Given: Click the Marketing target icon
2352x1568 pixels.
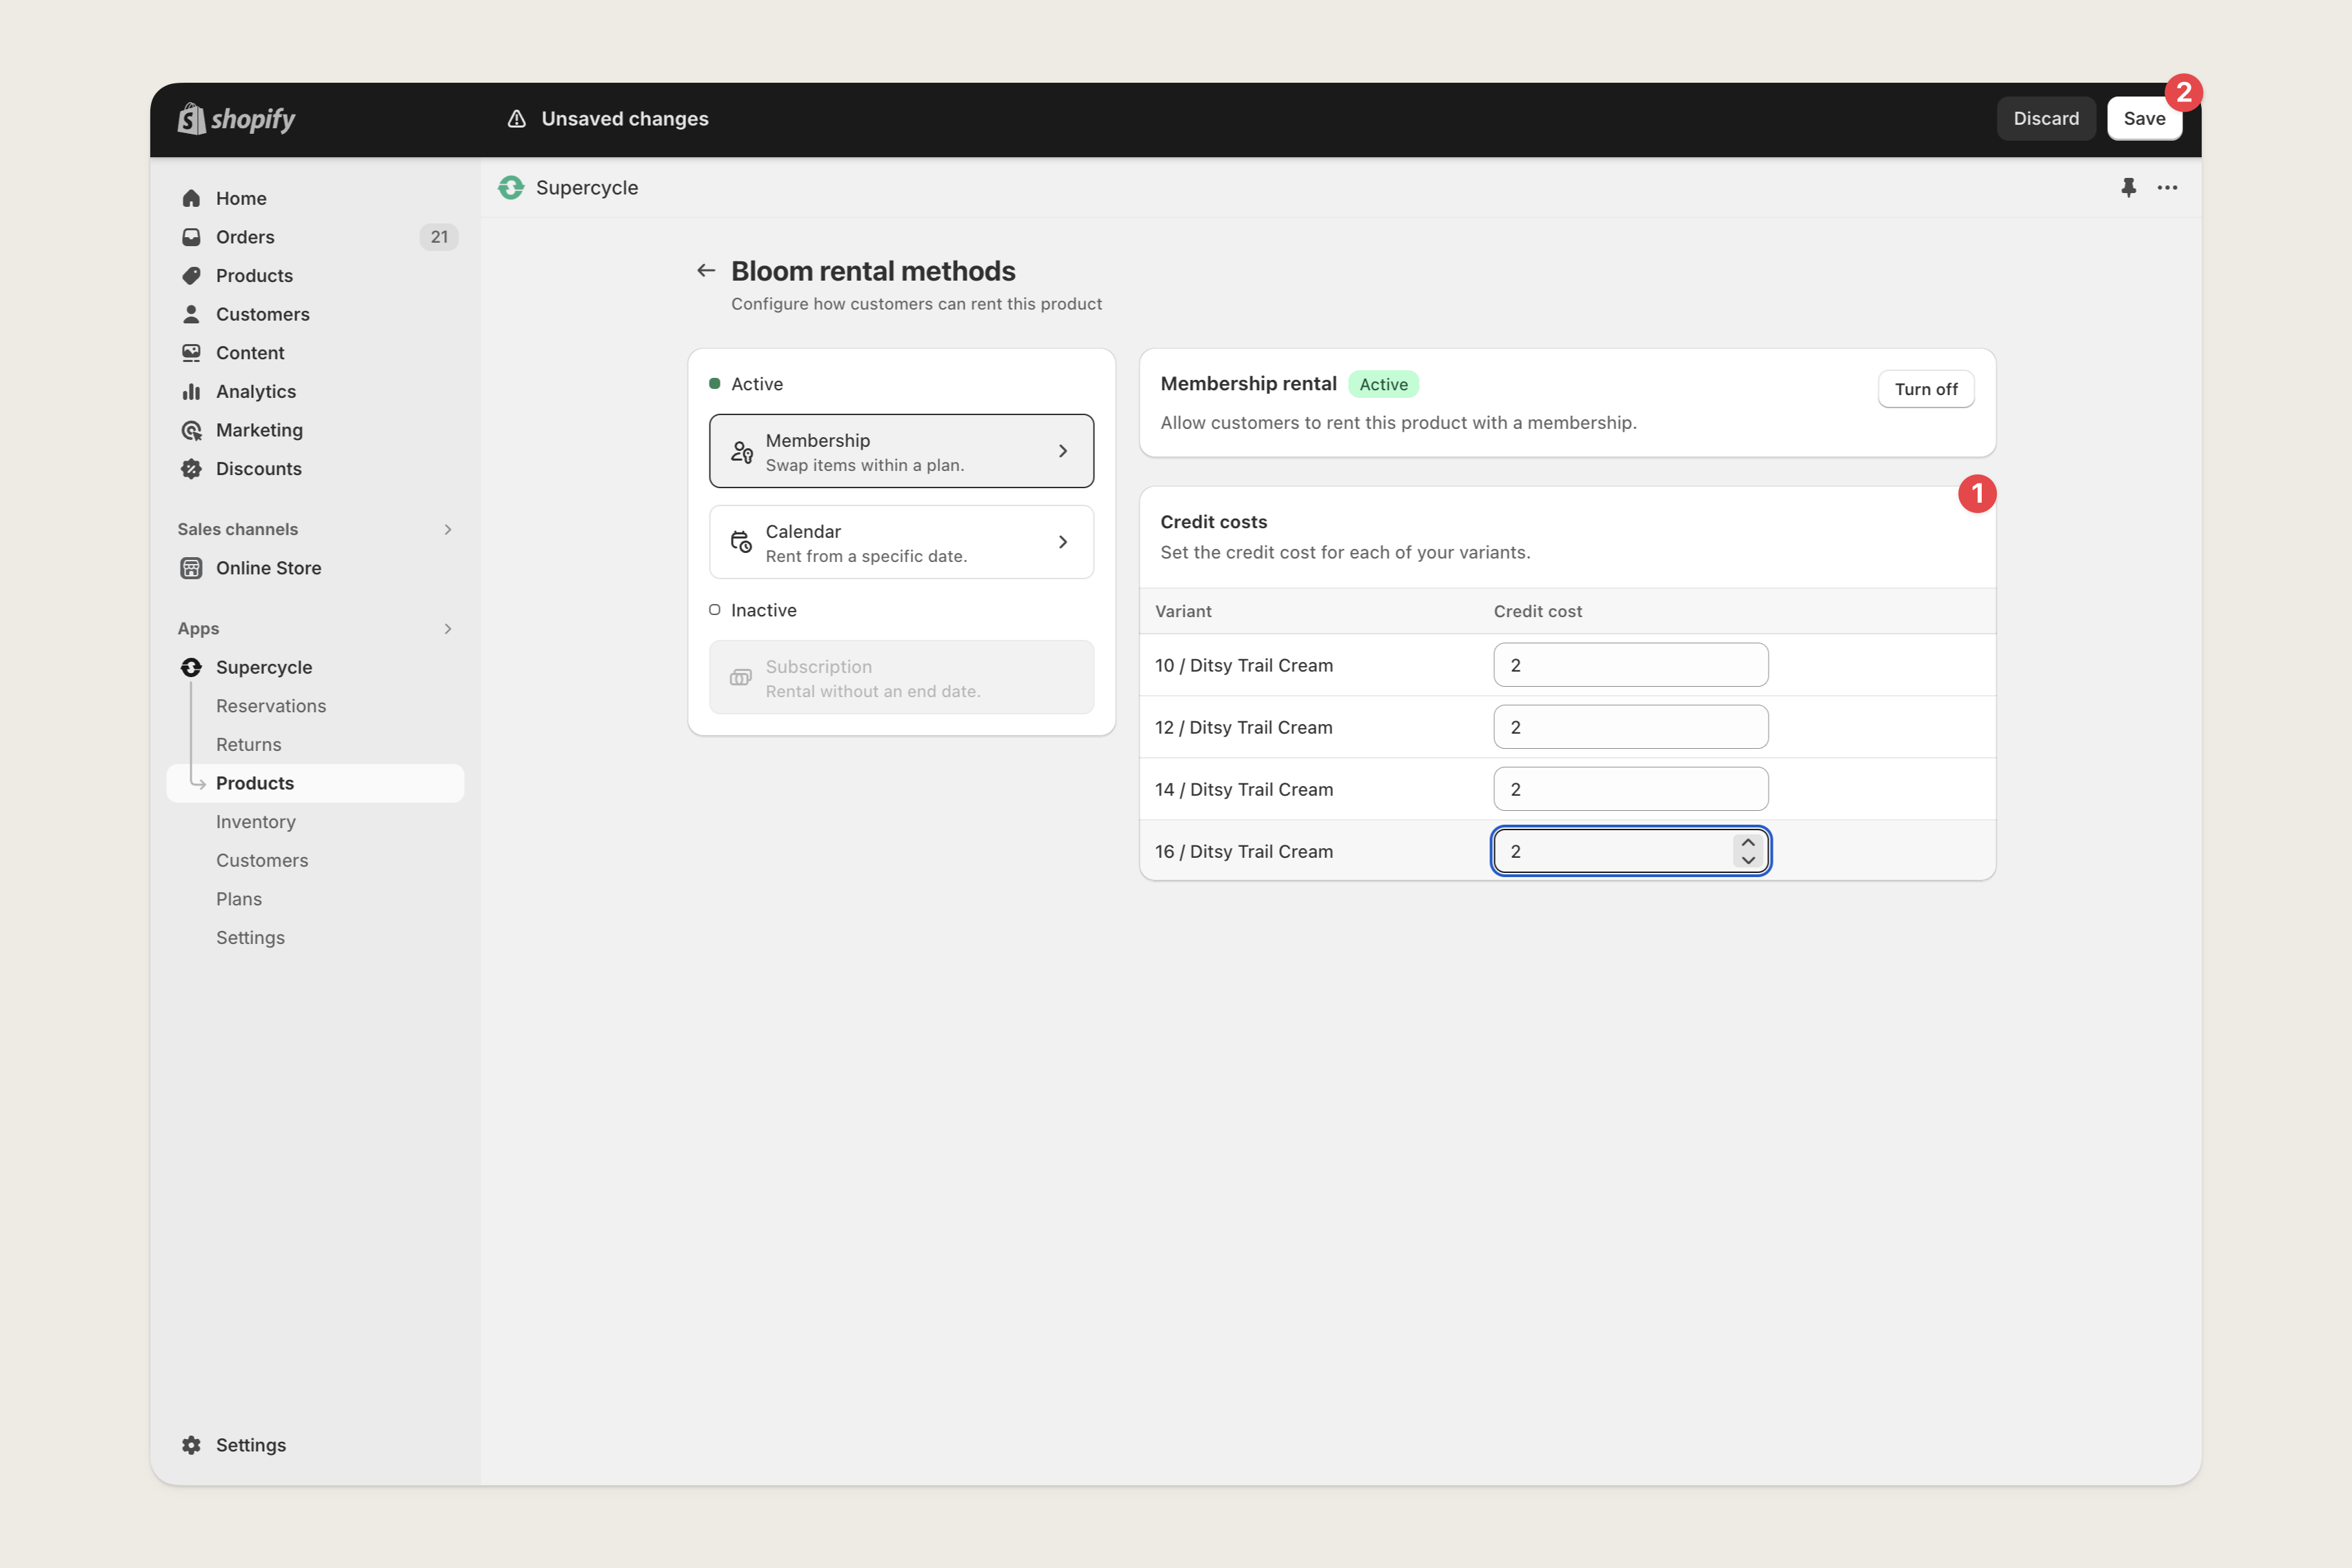Looking at the screenshot, I should [x=191, y=430].
